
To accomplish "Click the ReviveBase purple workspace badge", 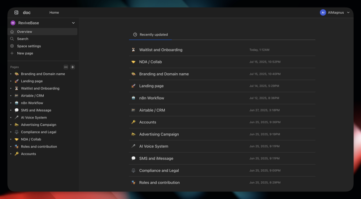I will coord(13,23).
